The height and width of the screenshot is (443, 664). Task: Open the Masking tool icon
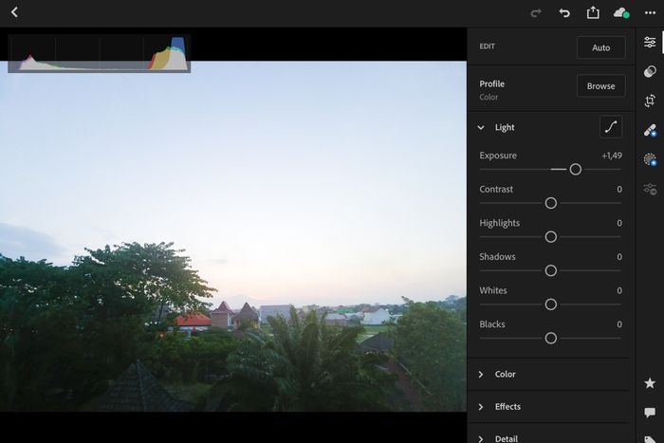650,159
